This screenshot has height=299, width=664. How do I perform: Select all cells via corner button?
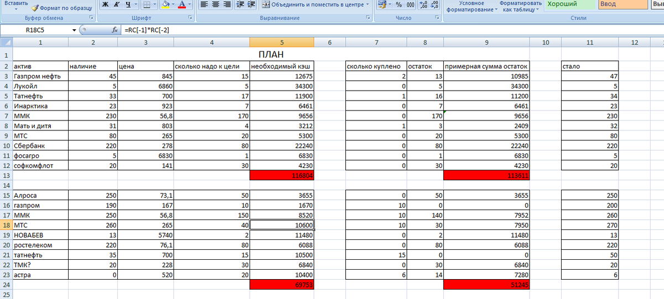pyautogui.click(x=6, y=43)
